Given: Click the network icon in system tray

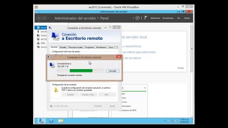Looking at the screenshot, I should coord(172,121).
